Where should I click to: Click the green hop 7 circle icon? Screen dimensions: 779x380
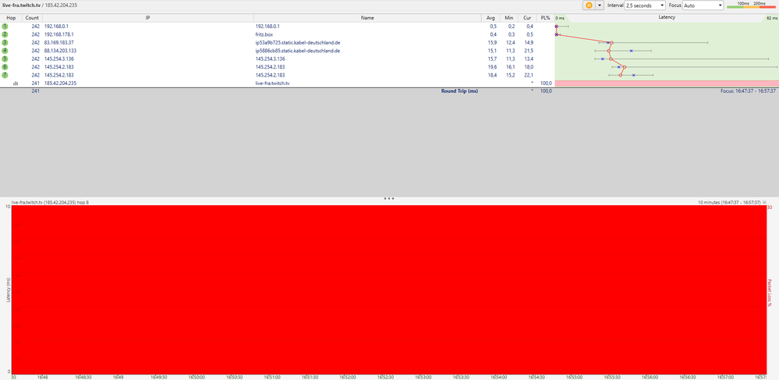tap(5, 75)
